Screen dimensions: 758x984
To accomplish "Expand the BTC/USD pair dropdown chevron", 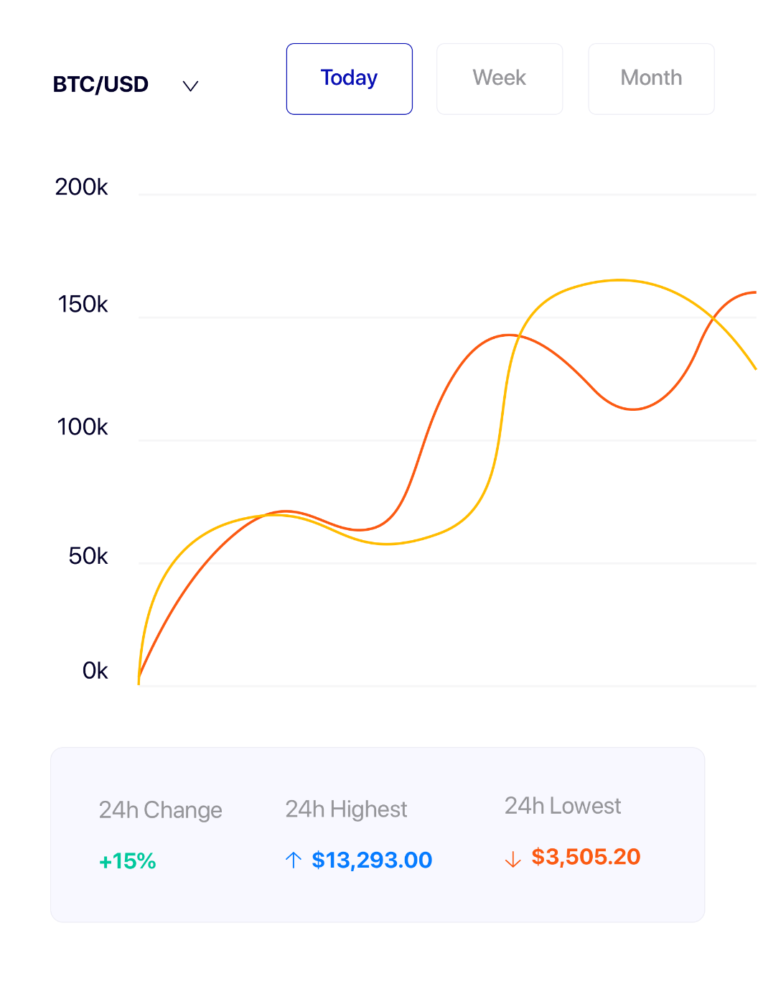I will click(x=190, y=86).
